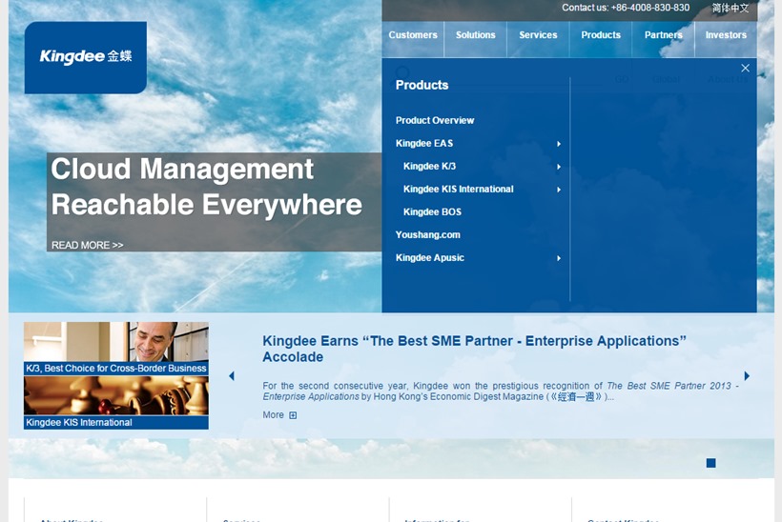Open the Customers menu
Image resolution: width=782 pixels, height=522 pixels.
click(x=413, y=35)
